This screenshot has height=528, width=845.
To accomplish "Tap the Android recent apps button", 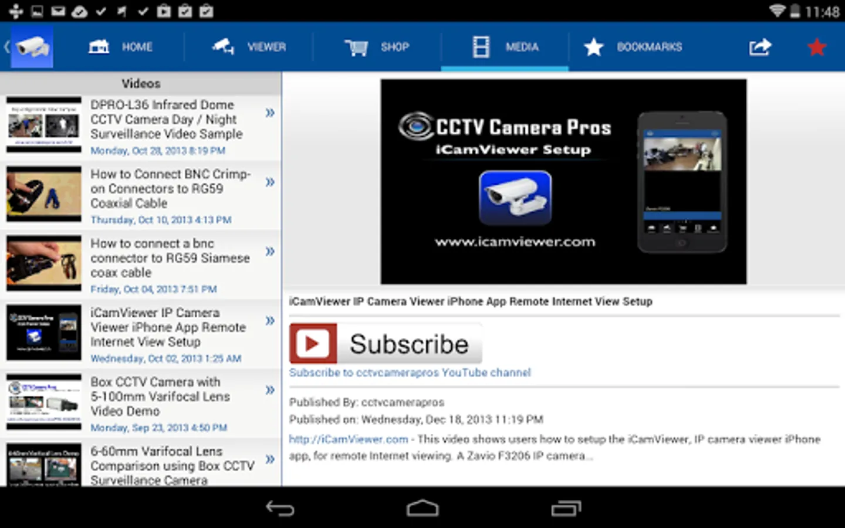I will pyautogui.click(x=566, y=508).
